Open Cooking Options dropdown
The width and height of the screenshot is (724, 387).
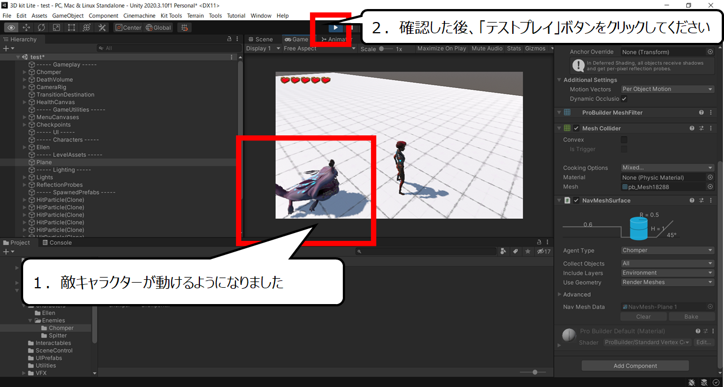668,168
